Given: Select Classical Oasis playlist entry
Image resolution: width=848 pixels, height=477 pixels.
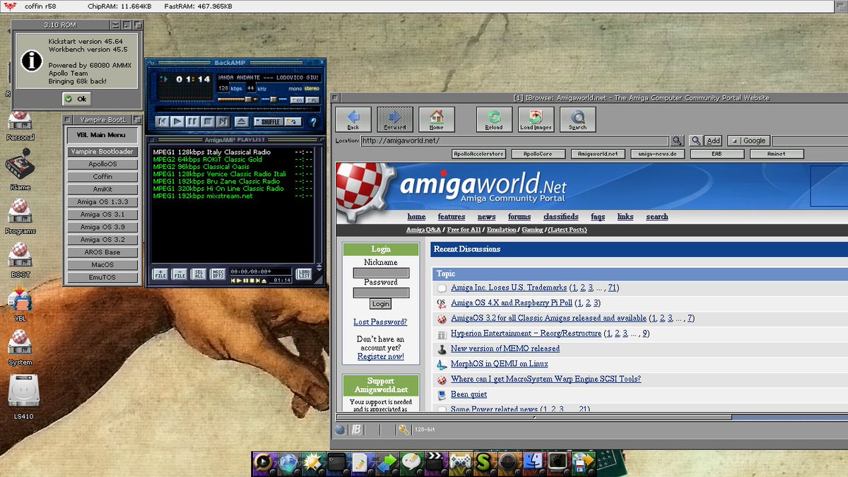Looking at the screenshot, I should (232, 167).
